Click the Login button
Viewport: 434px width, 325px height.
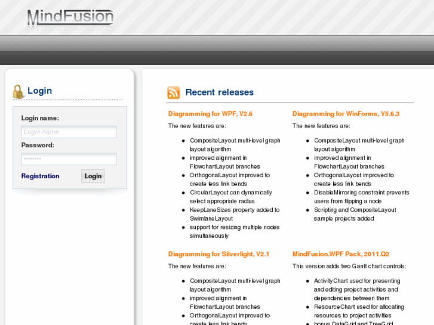click(x=93, y=176)
